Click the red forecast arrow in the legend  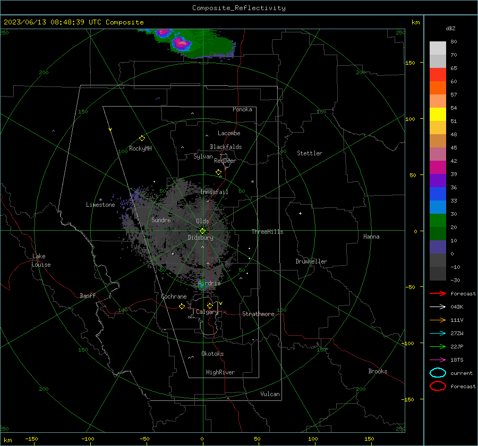coord(438,293)
